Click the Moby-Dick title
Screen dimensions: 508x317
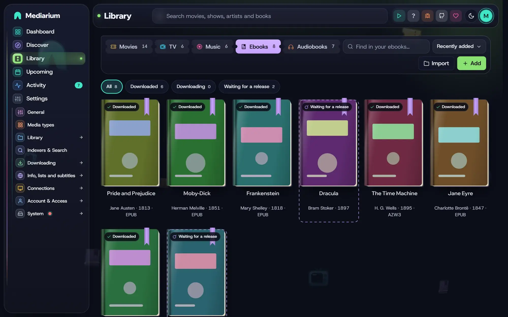coord(197,193)
